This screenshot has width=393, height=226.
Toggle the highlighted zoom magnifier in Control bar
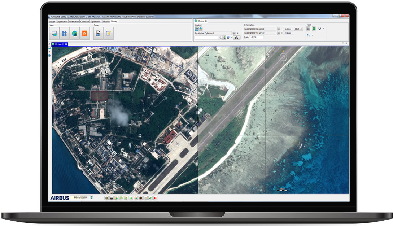point(223,38)
